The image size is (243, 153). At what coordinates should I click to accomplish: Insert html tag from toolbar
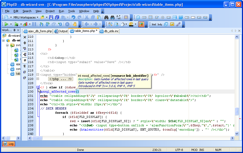[154, 24]
